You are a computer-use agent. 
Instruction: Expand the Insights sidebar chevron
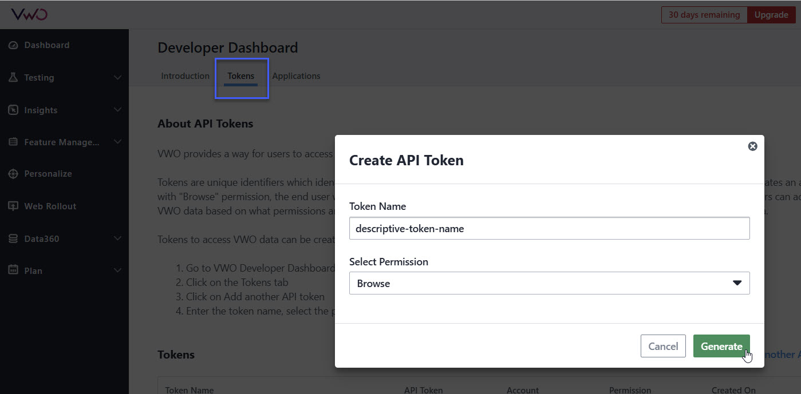[x=117, y=110]
